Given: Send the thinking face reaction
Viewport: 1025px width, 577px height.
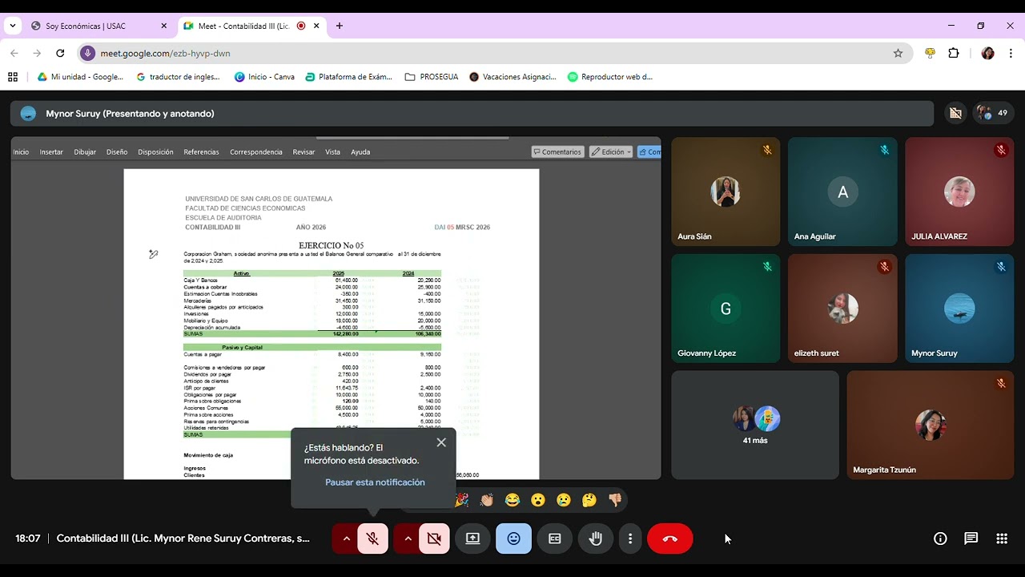Looking at the screenshot, I should tap(589, 500).
